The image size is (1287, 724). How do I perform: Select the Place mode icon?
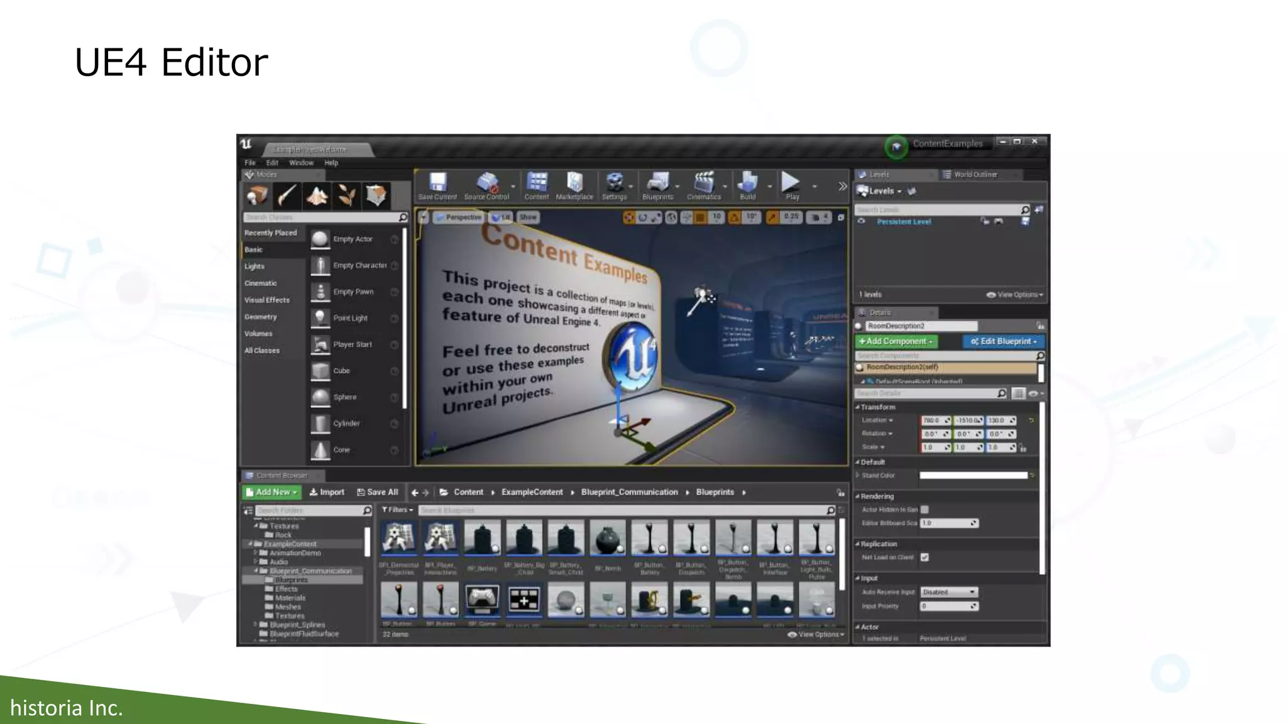256,195
